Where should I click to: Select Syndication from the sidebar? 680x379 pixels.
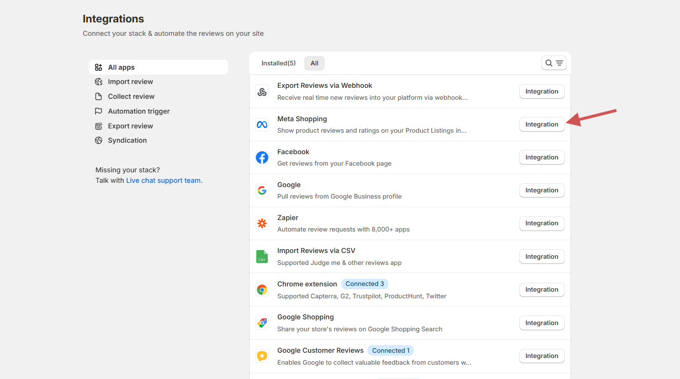127,140
